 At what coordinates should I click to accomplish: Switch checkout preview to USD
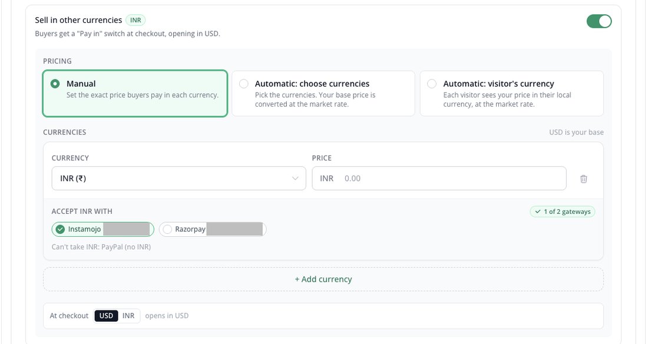pos(106,316)
